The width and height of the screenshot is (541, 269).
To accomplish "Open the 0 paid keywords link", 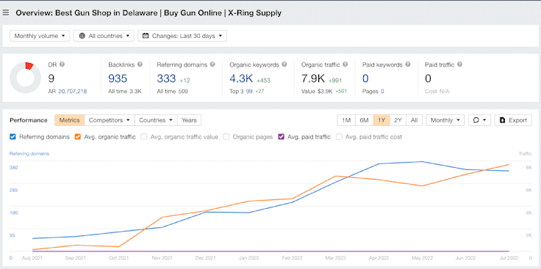I will (x=365, y=78).
